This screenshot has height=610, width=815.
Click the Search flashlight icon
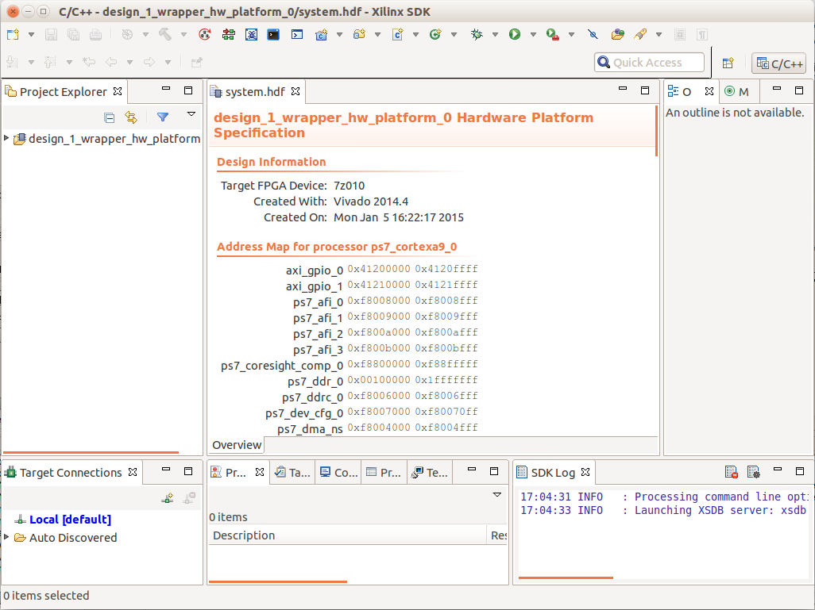coord(640,35)
